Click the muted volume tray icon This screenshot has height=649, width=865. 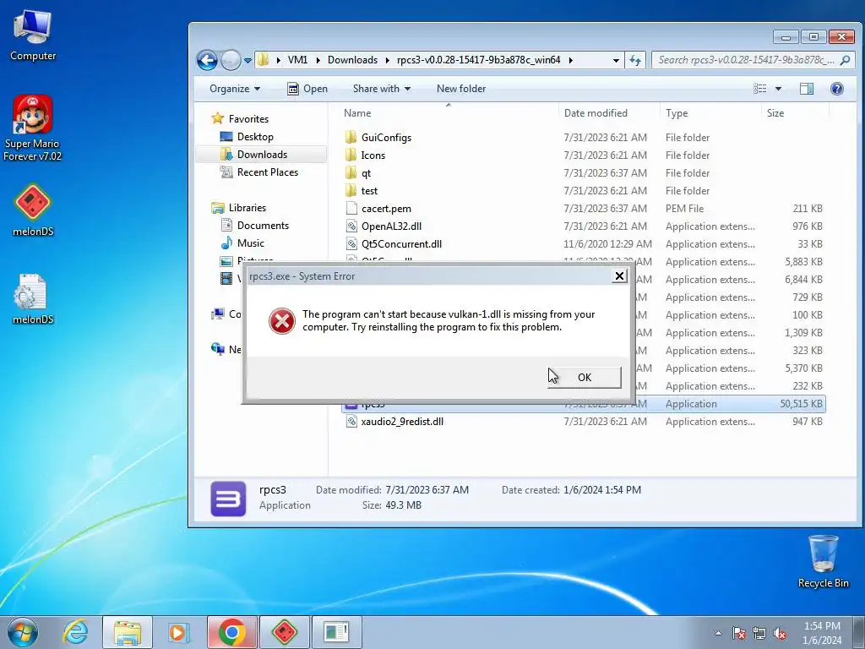tap(780, 633)
